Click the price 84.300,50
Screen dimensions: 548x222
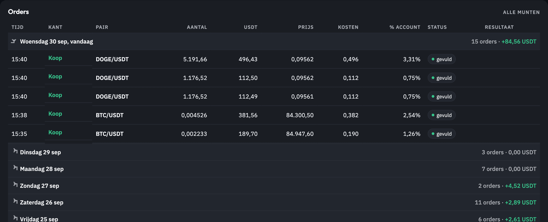(x=300, y=115)
